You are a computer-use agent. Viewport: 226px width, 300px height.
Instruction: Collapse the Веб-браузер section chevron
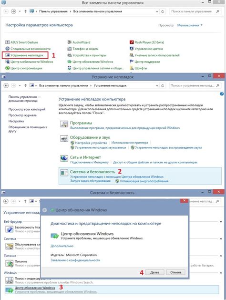point(221,222)
